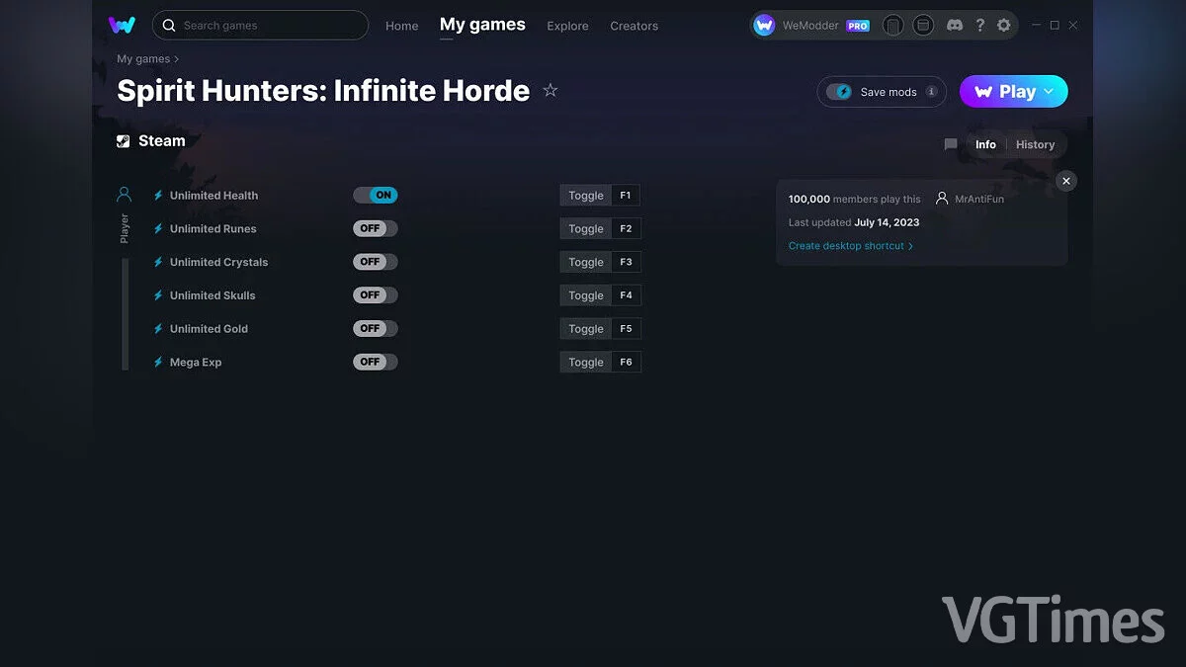Toggle the Save mods switch
This screenshot has width=1186, height=667.
pos(839,92)
